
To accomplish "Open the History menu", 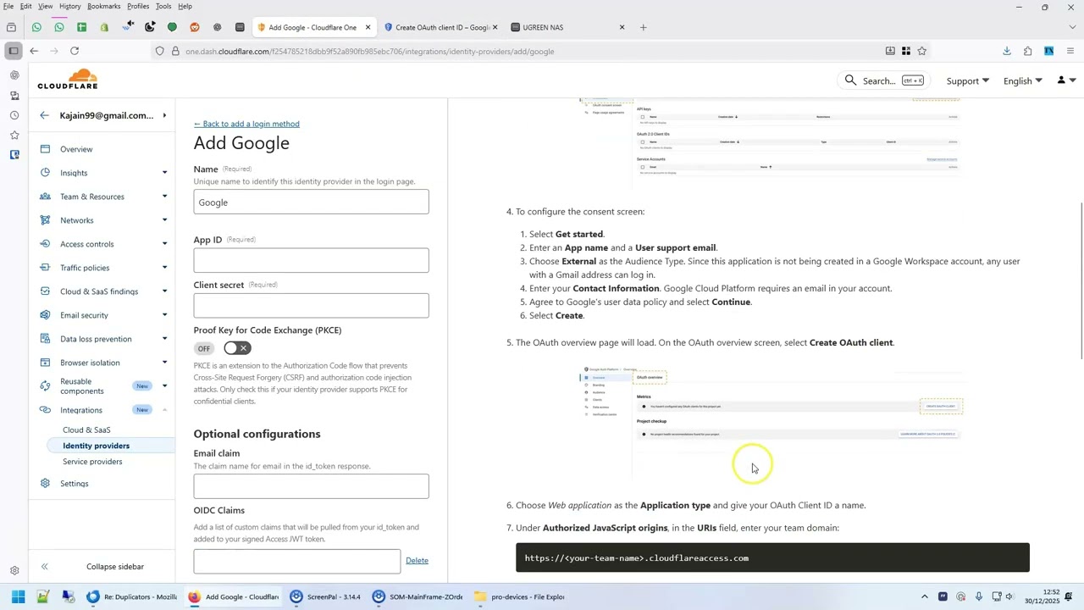I will point(70,6).
